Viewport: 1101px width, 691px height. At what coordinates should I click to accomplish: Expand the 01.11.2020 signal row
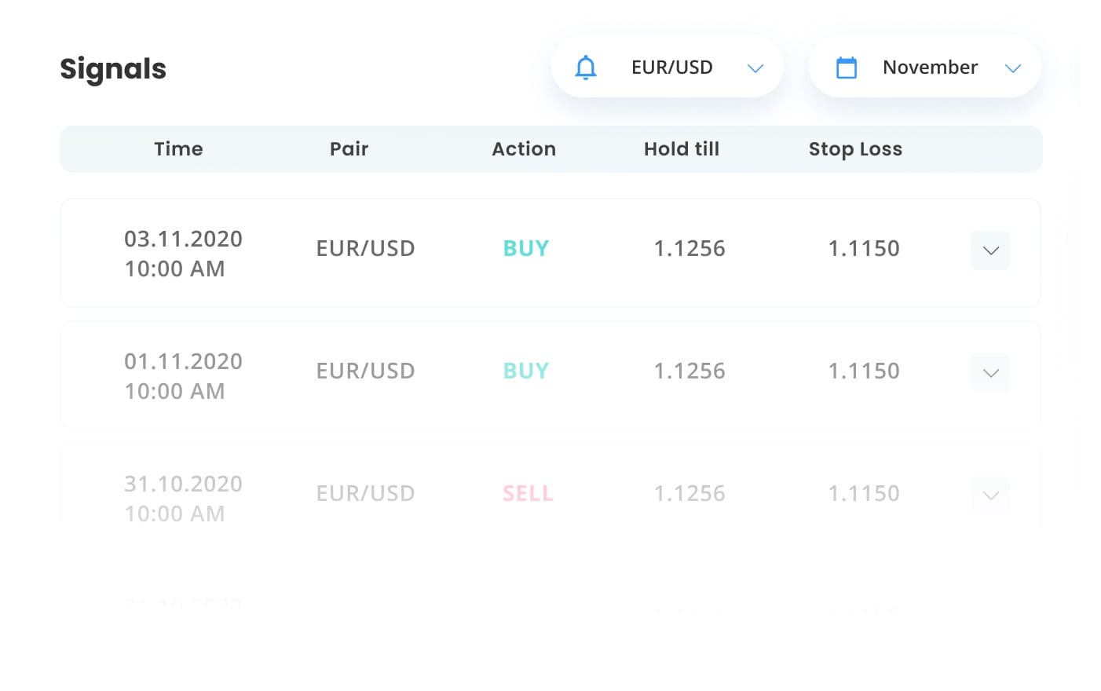coord(990,373)
